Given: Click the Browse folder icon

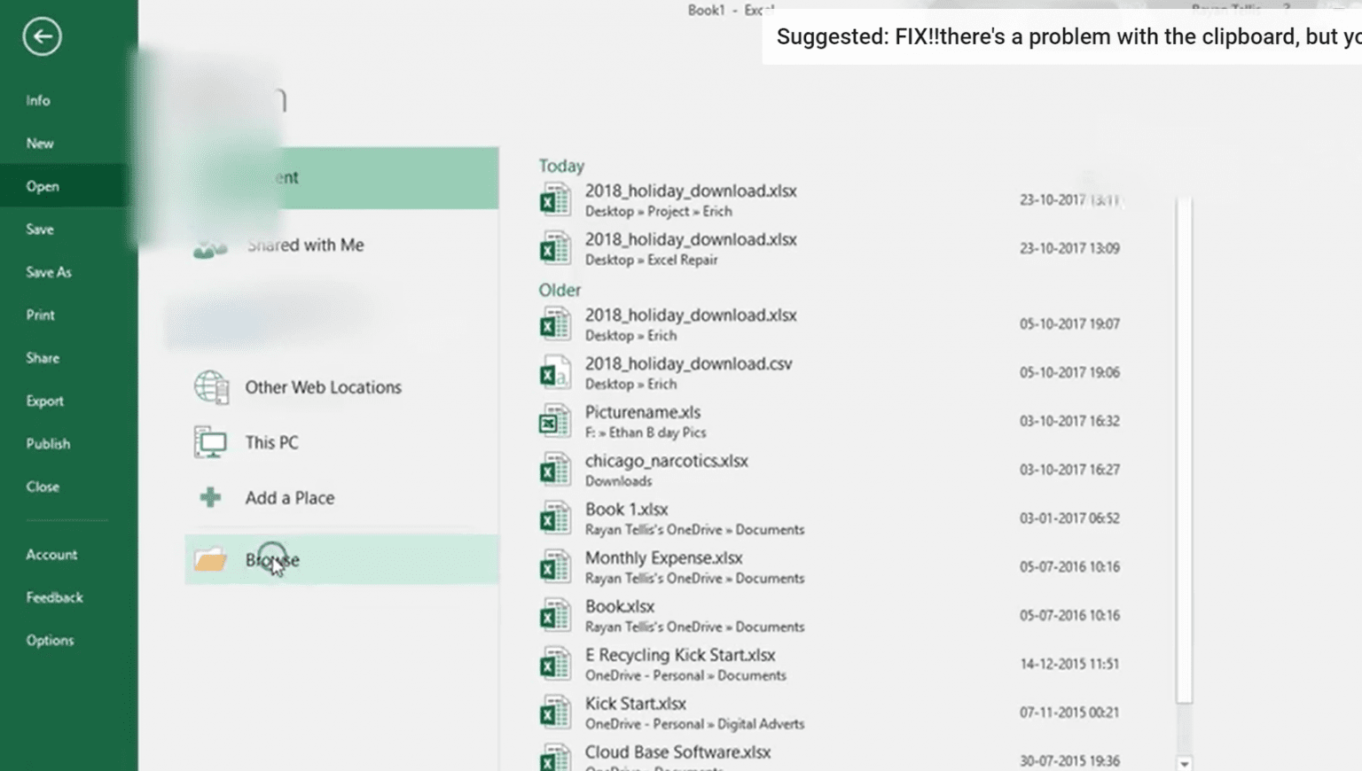Looking at the screenshot, I should coord(211,560).
